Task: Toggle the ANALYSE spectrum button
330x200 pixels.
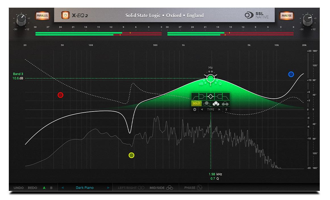Action: pyautogui.click(x=287, y=16)
